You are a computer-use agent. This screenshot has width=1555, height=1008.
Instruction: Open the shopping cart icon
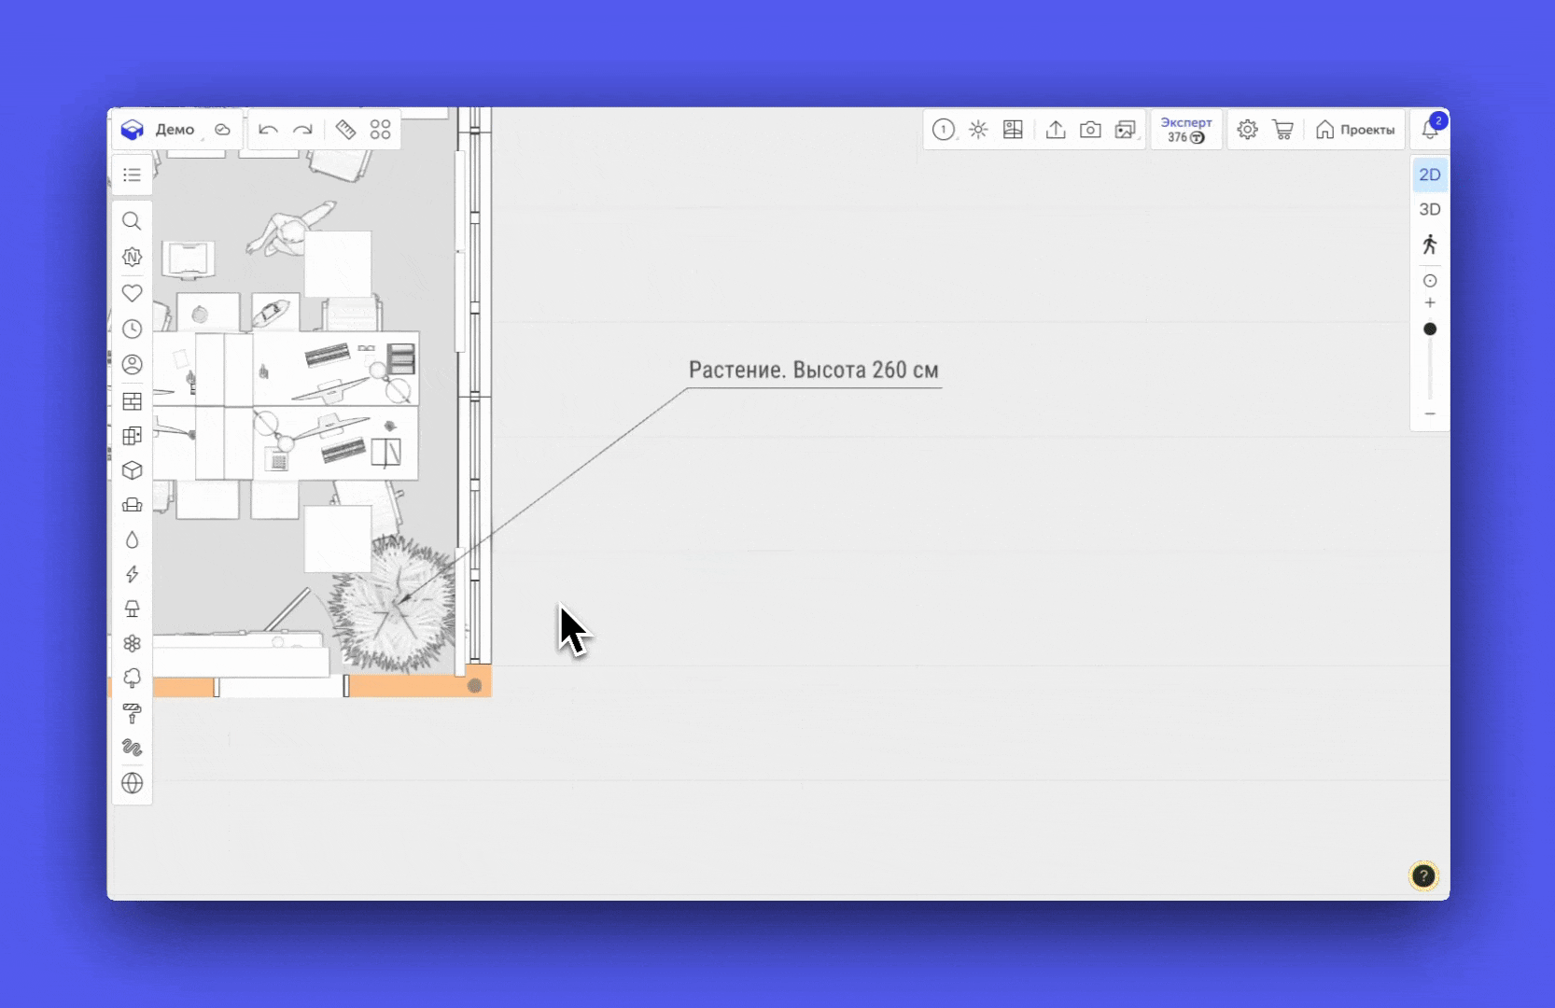click(x=1283, y=130)
